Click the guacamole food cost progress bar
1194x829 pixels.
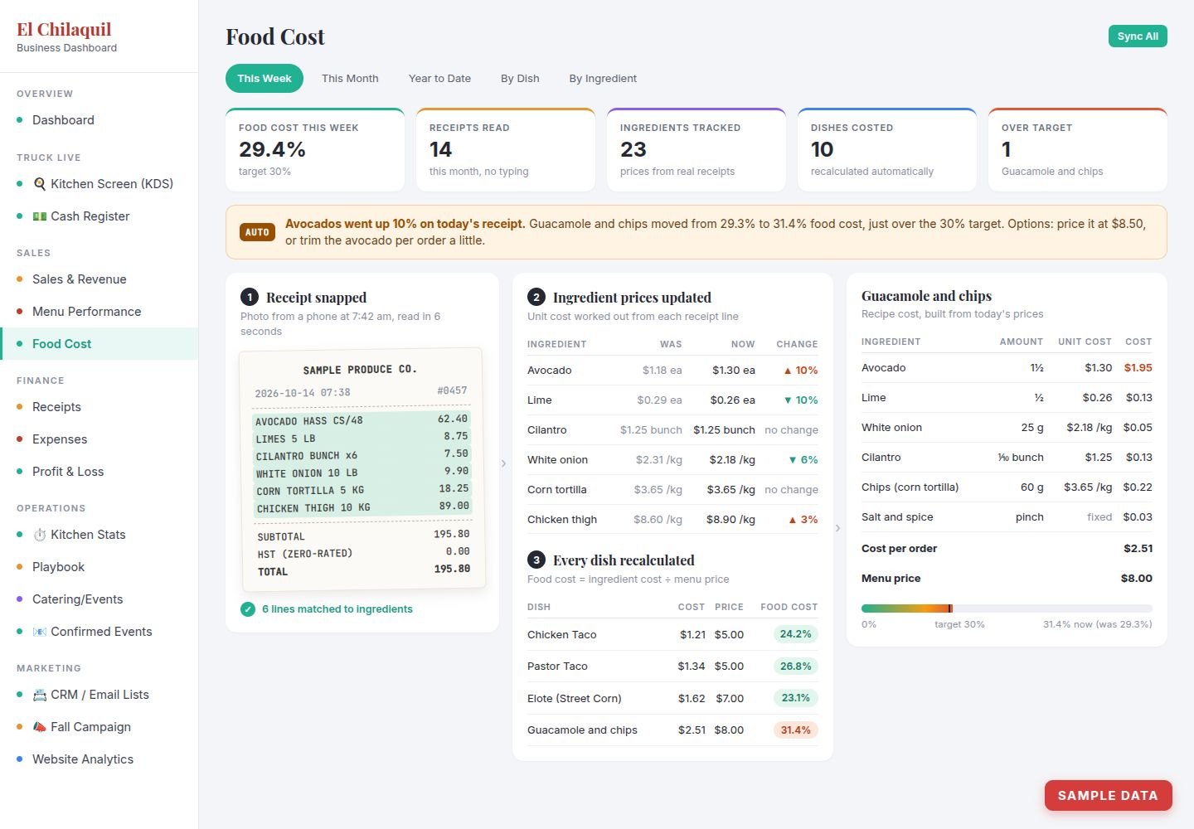coord(1007,608)
